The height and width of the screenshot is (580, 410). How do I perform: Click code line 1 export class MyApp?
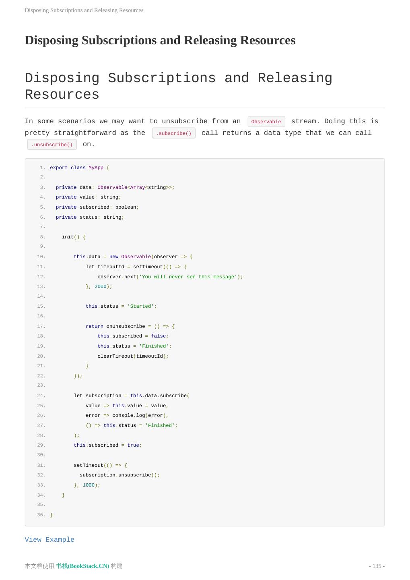click(79, 168)
